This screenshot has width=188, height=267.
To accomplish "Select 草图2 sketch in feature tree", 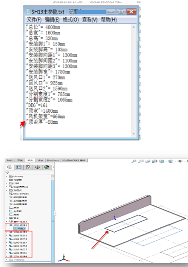I will coord(19,228).
